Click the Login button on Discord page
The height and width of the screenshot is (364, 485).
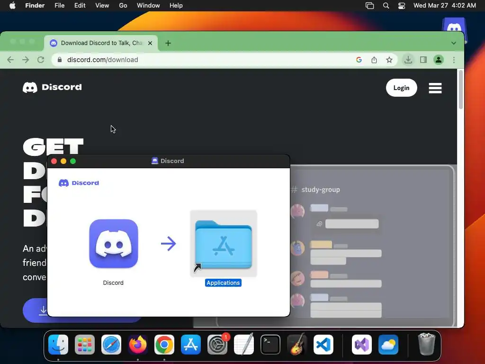point(401,88)
